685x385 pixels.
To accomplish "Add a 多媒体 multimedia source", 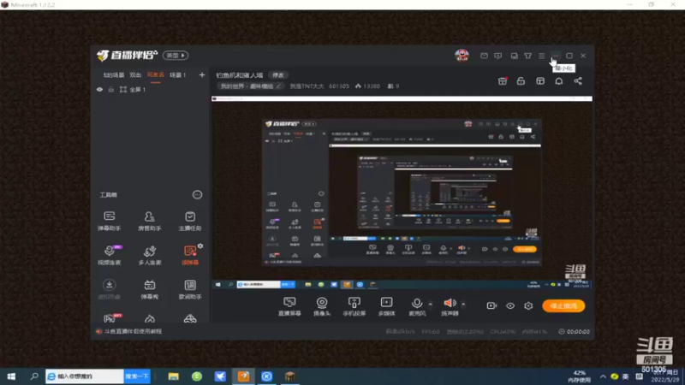I will coord(386,306).
